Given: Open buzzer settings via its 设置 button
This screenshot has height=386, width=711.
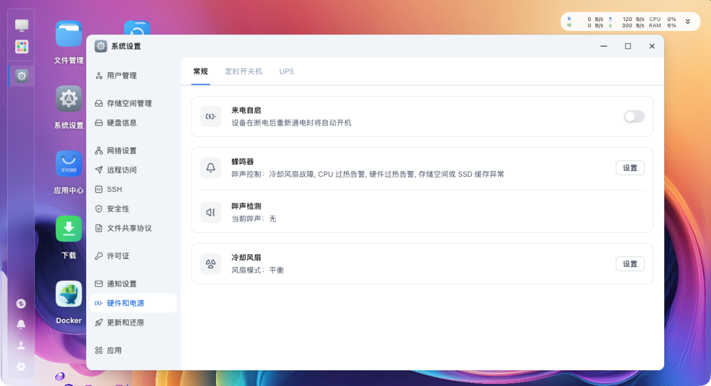Looking at the screenshot, I should coord(629,168).
